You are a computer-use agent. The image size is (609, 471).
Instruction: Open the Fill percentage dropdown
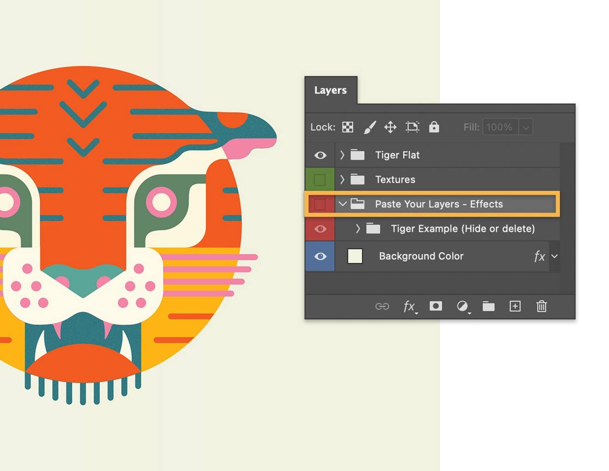coord(526,127)
